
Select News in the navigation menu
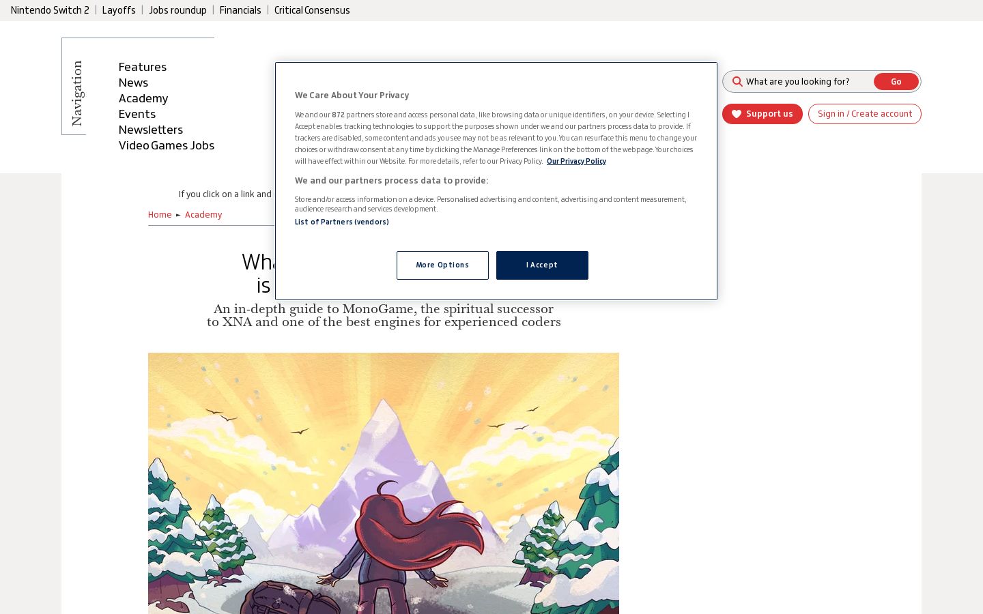[x=133, y=83]
